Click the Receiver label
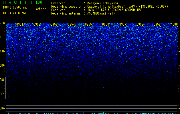 coord(58,10)
